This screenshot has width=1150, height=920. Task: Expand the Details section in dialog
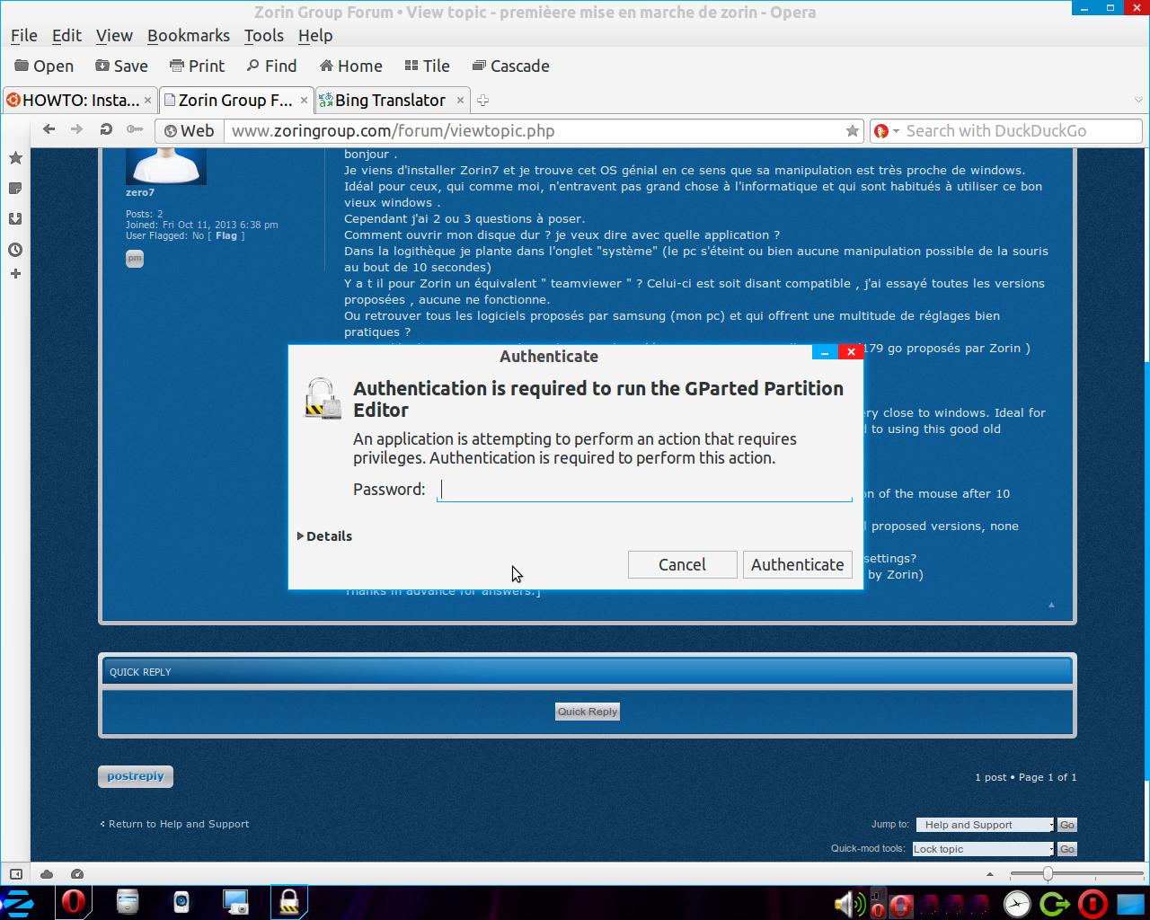point(325,536)
